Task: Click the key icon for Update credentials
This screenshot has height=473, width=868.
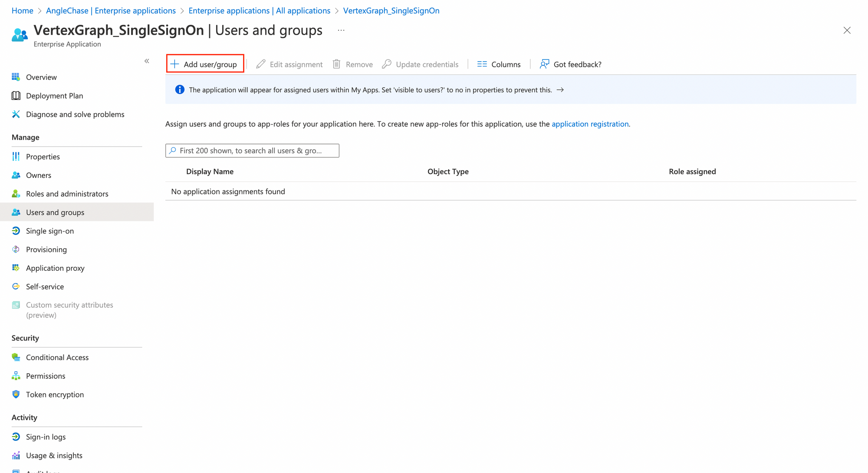Action: click(x=387, y=64)
